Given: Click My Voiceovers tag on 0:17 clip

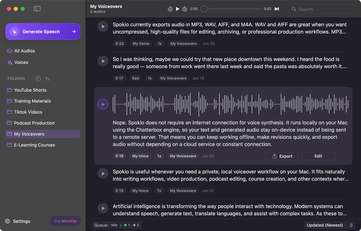Looking at the screenshot, I should [x=173, y=78].
